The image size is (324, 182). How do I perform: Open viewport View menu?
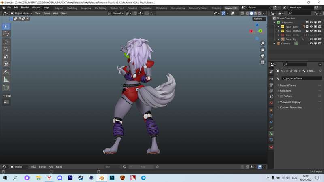coord(38,13)
